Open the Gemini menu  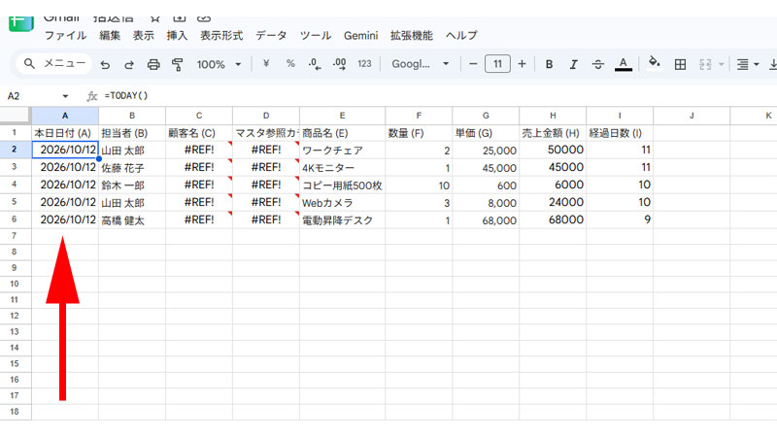[360, 36]
